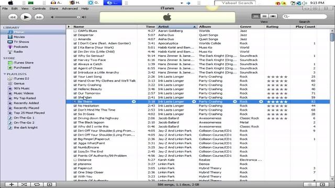
Task: Open Movies in the Library
Action: point(19,37)
